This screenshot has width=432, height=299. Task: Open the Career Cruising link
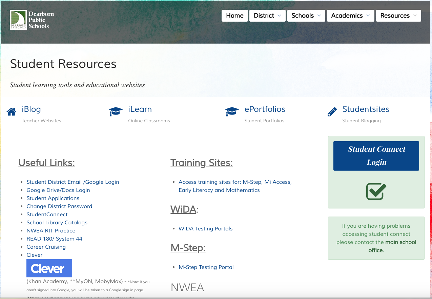46,247
